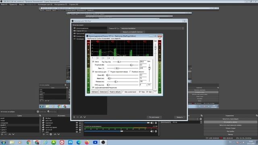Remove the selected filter in Filters window
258x145 pixels.
77,117
